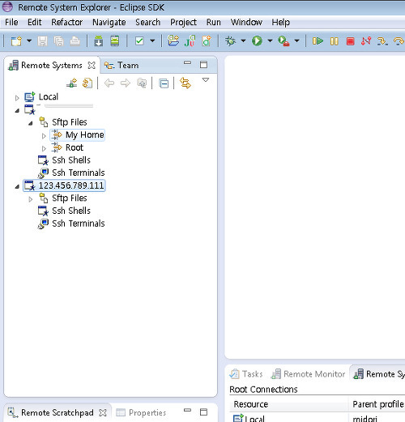The image size is (405, 422).
Task: Open the Debug dropdown arrow
Action: [243, 41]
